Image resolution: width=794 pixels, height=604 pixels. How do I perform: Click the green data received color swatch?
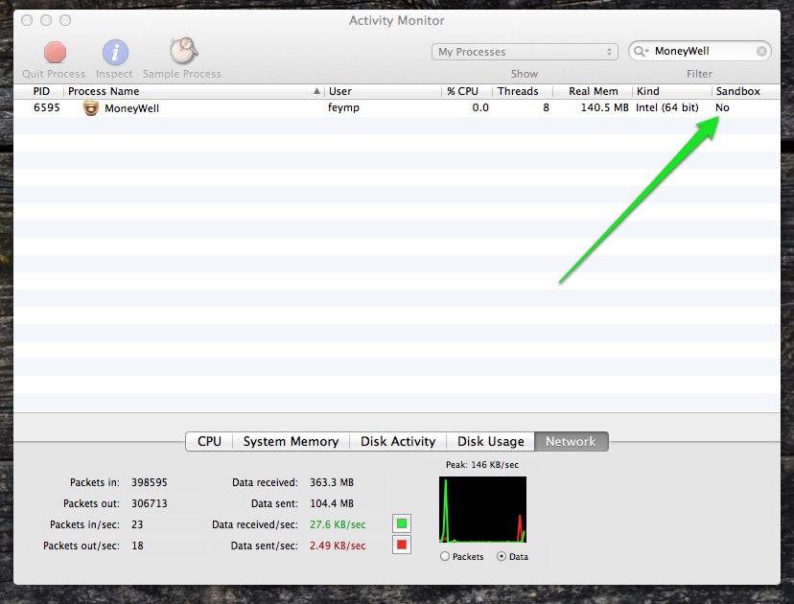pyautogui.click(x=402, y=523)
